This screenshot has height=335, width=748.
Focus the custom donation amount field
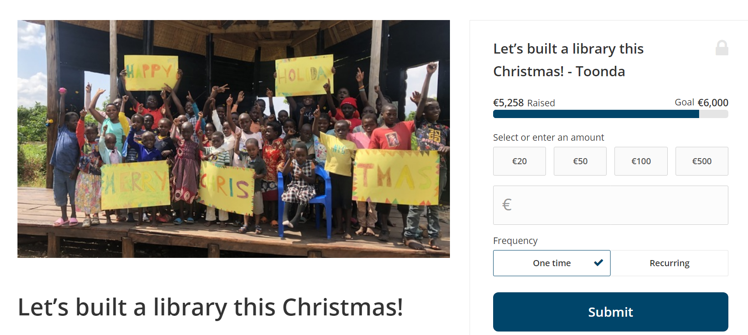pos(620,205)
